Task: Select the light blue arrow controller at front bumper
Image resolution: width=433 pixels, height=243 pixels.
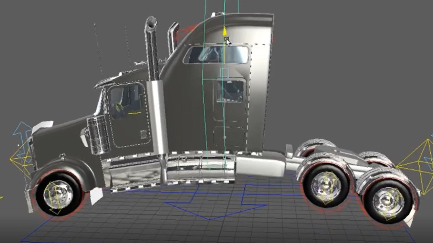Action: (21, 132)
